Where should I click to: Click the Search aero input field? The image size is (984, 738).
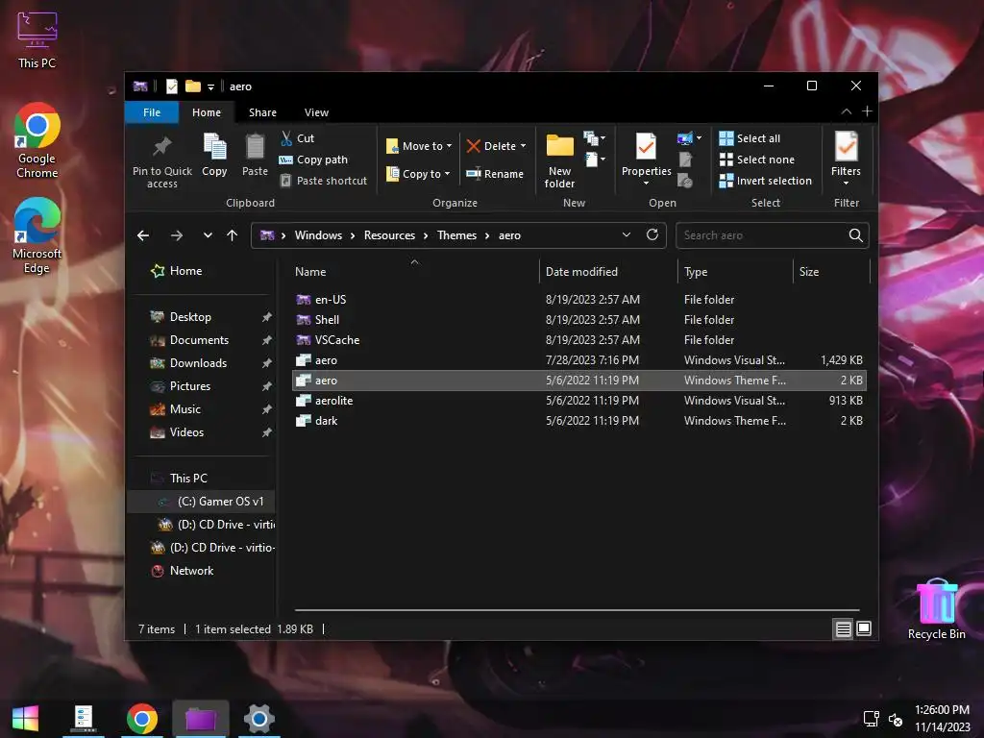coord(762,235)
